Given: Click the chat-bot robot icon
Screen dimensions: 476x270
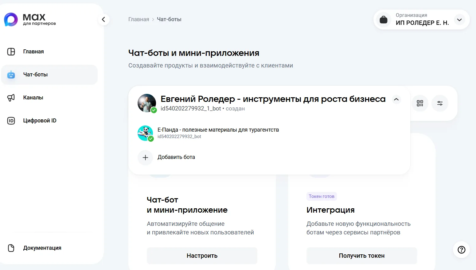Looking at the screenshot, I should click(11, 75).
